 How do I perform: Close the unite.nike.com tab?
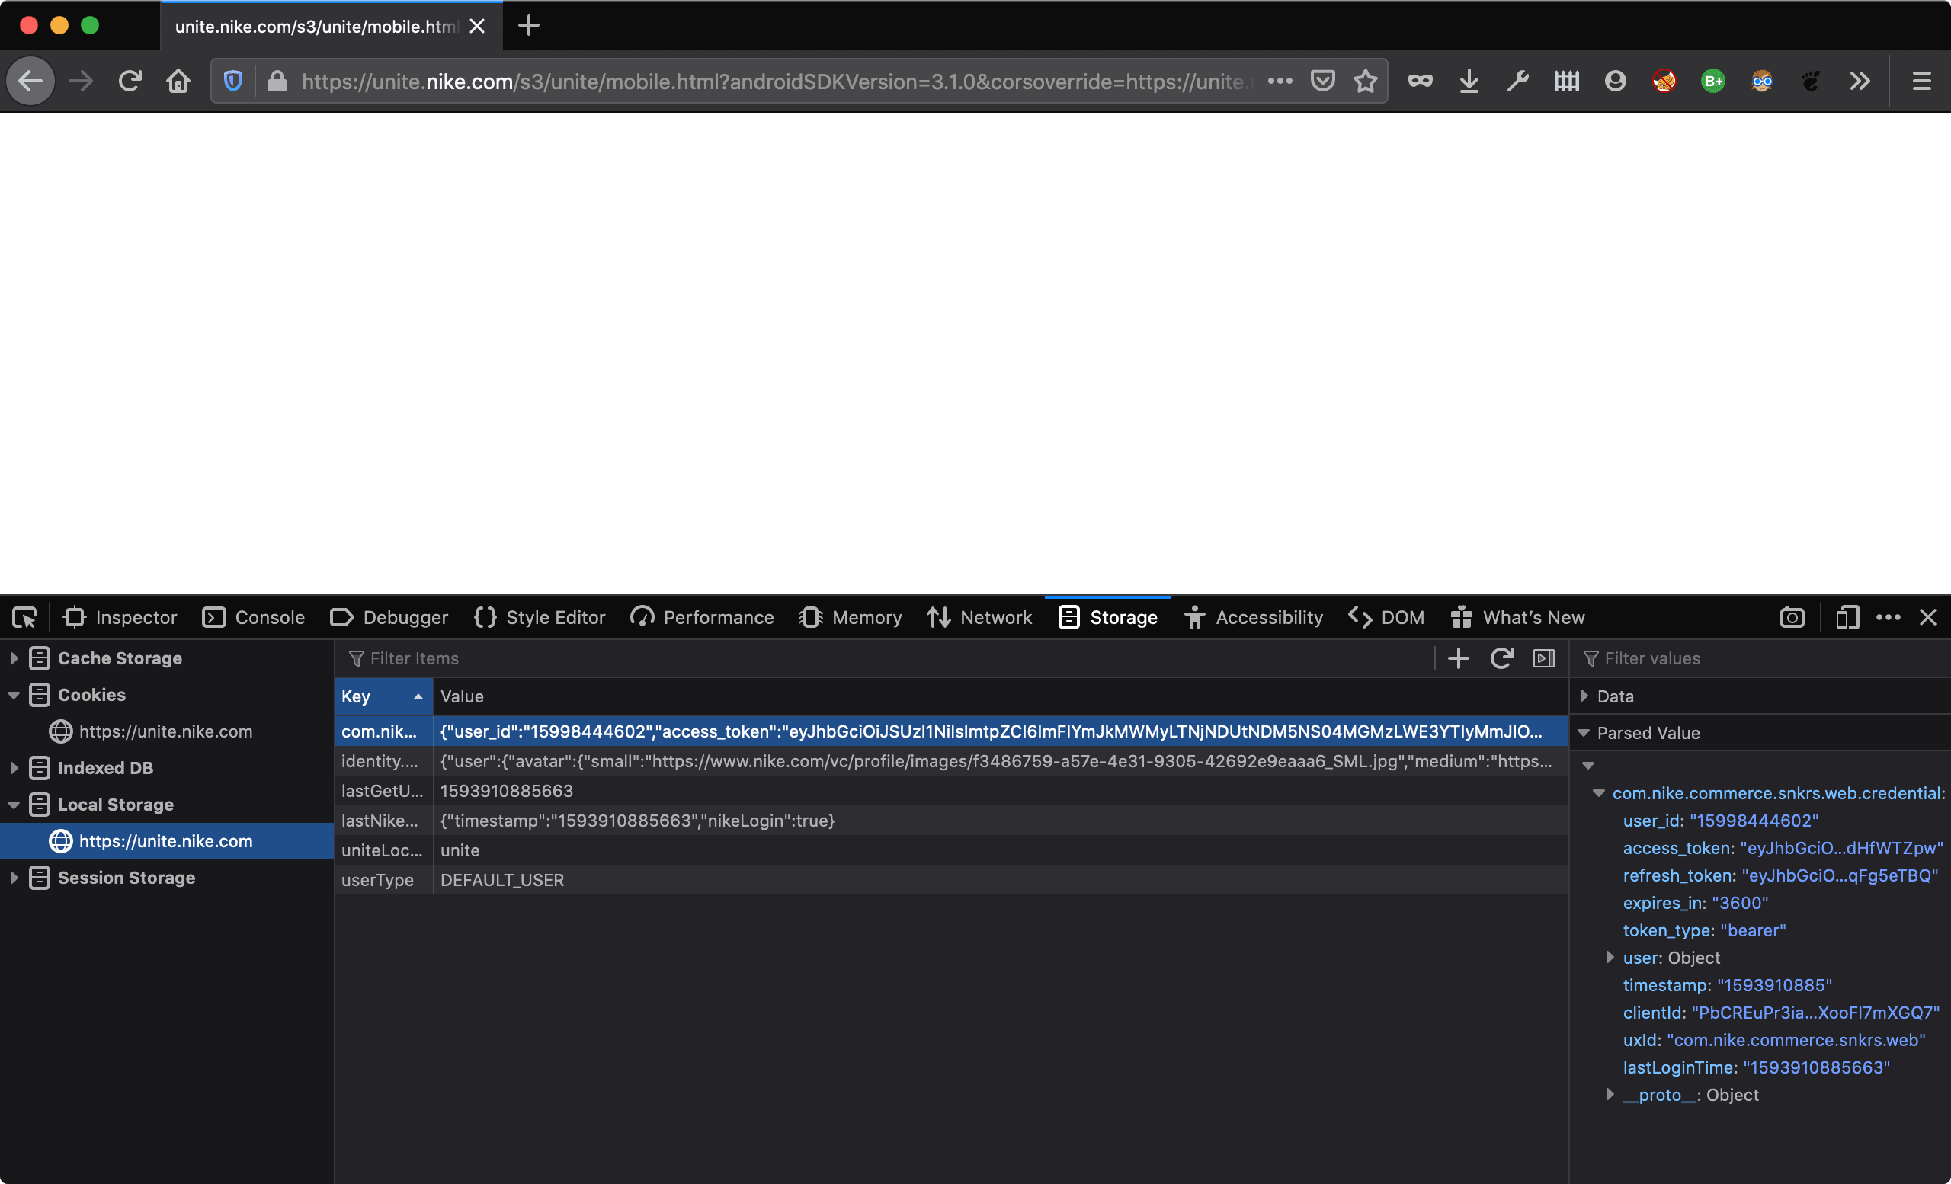[477, 26]
